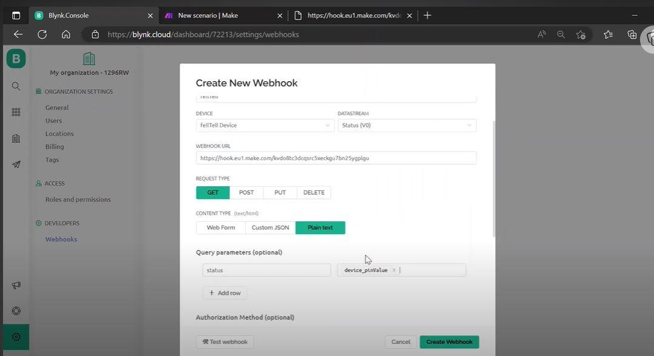
Task: Open the favorites list icon
Action: click(x=608, y=34)
